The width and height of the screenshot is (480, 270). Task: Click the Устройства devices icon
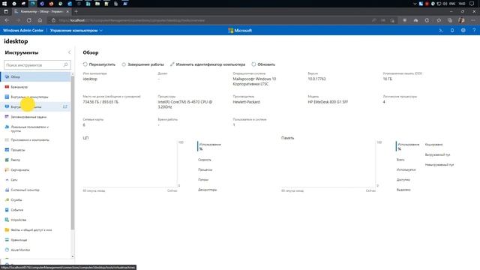click(x=7, y=220)
